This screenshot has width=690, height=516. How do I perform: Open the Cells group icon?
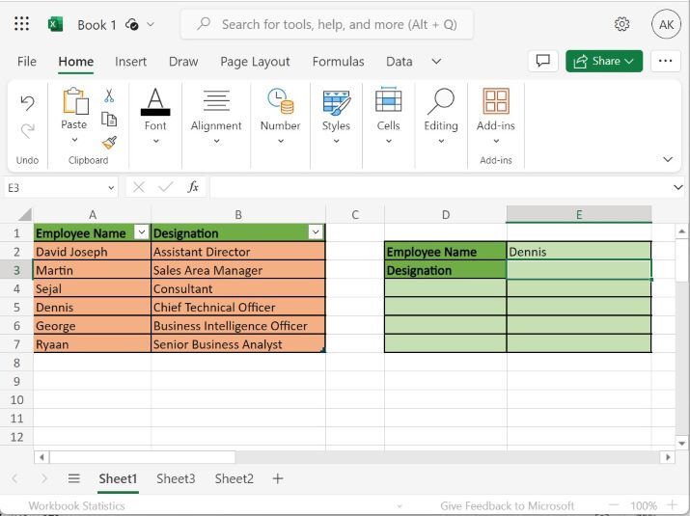(388, 100)
